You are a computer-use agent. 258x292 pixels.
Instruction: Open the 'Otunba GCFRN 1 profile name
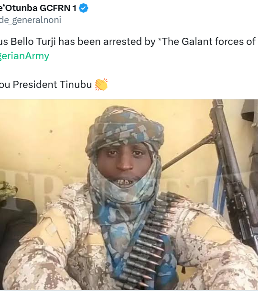coord(38,8)
